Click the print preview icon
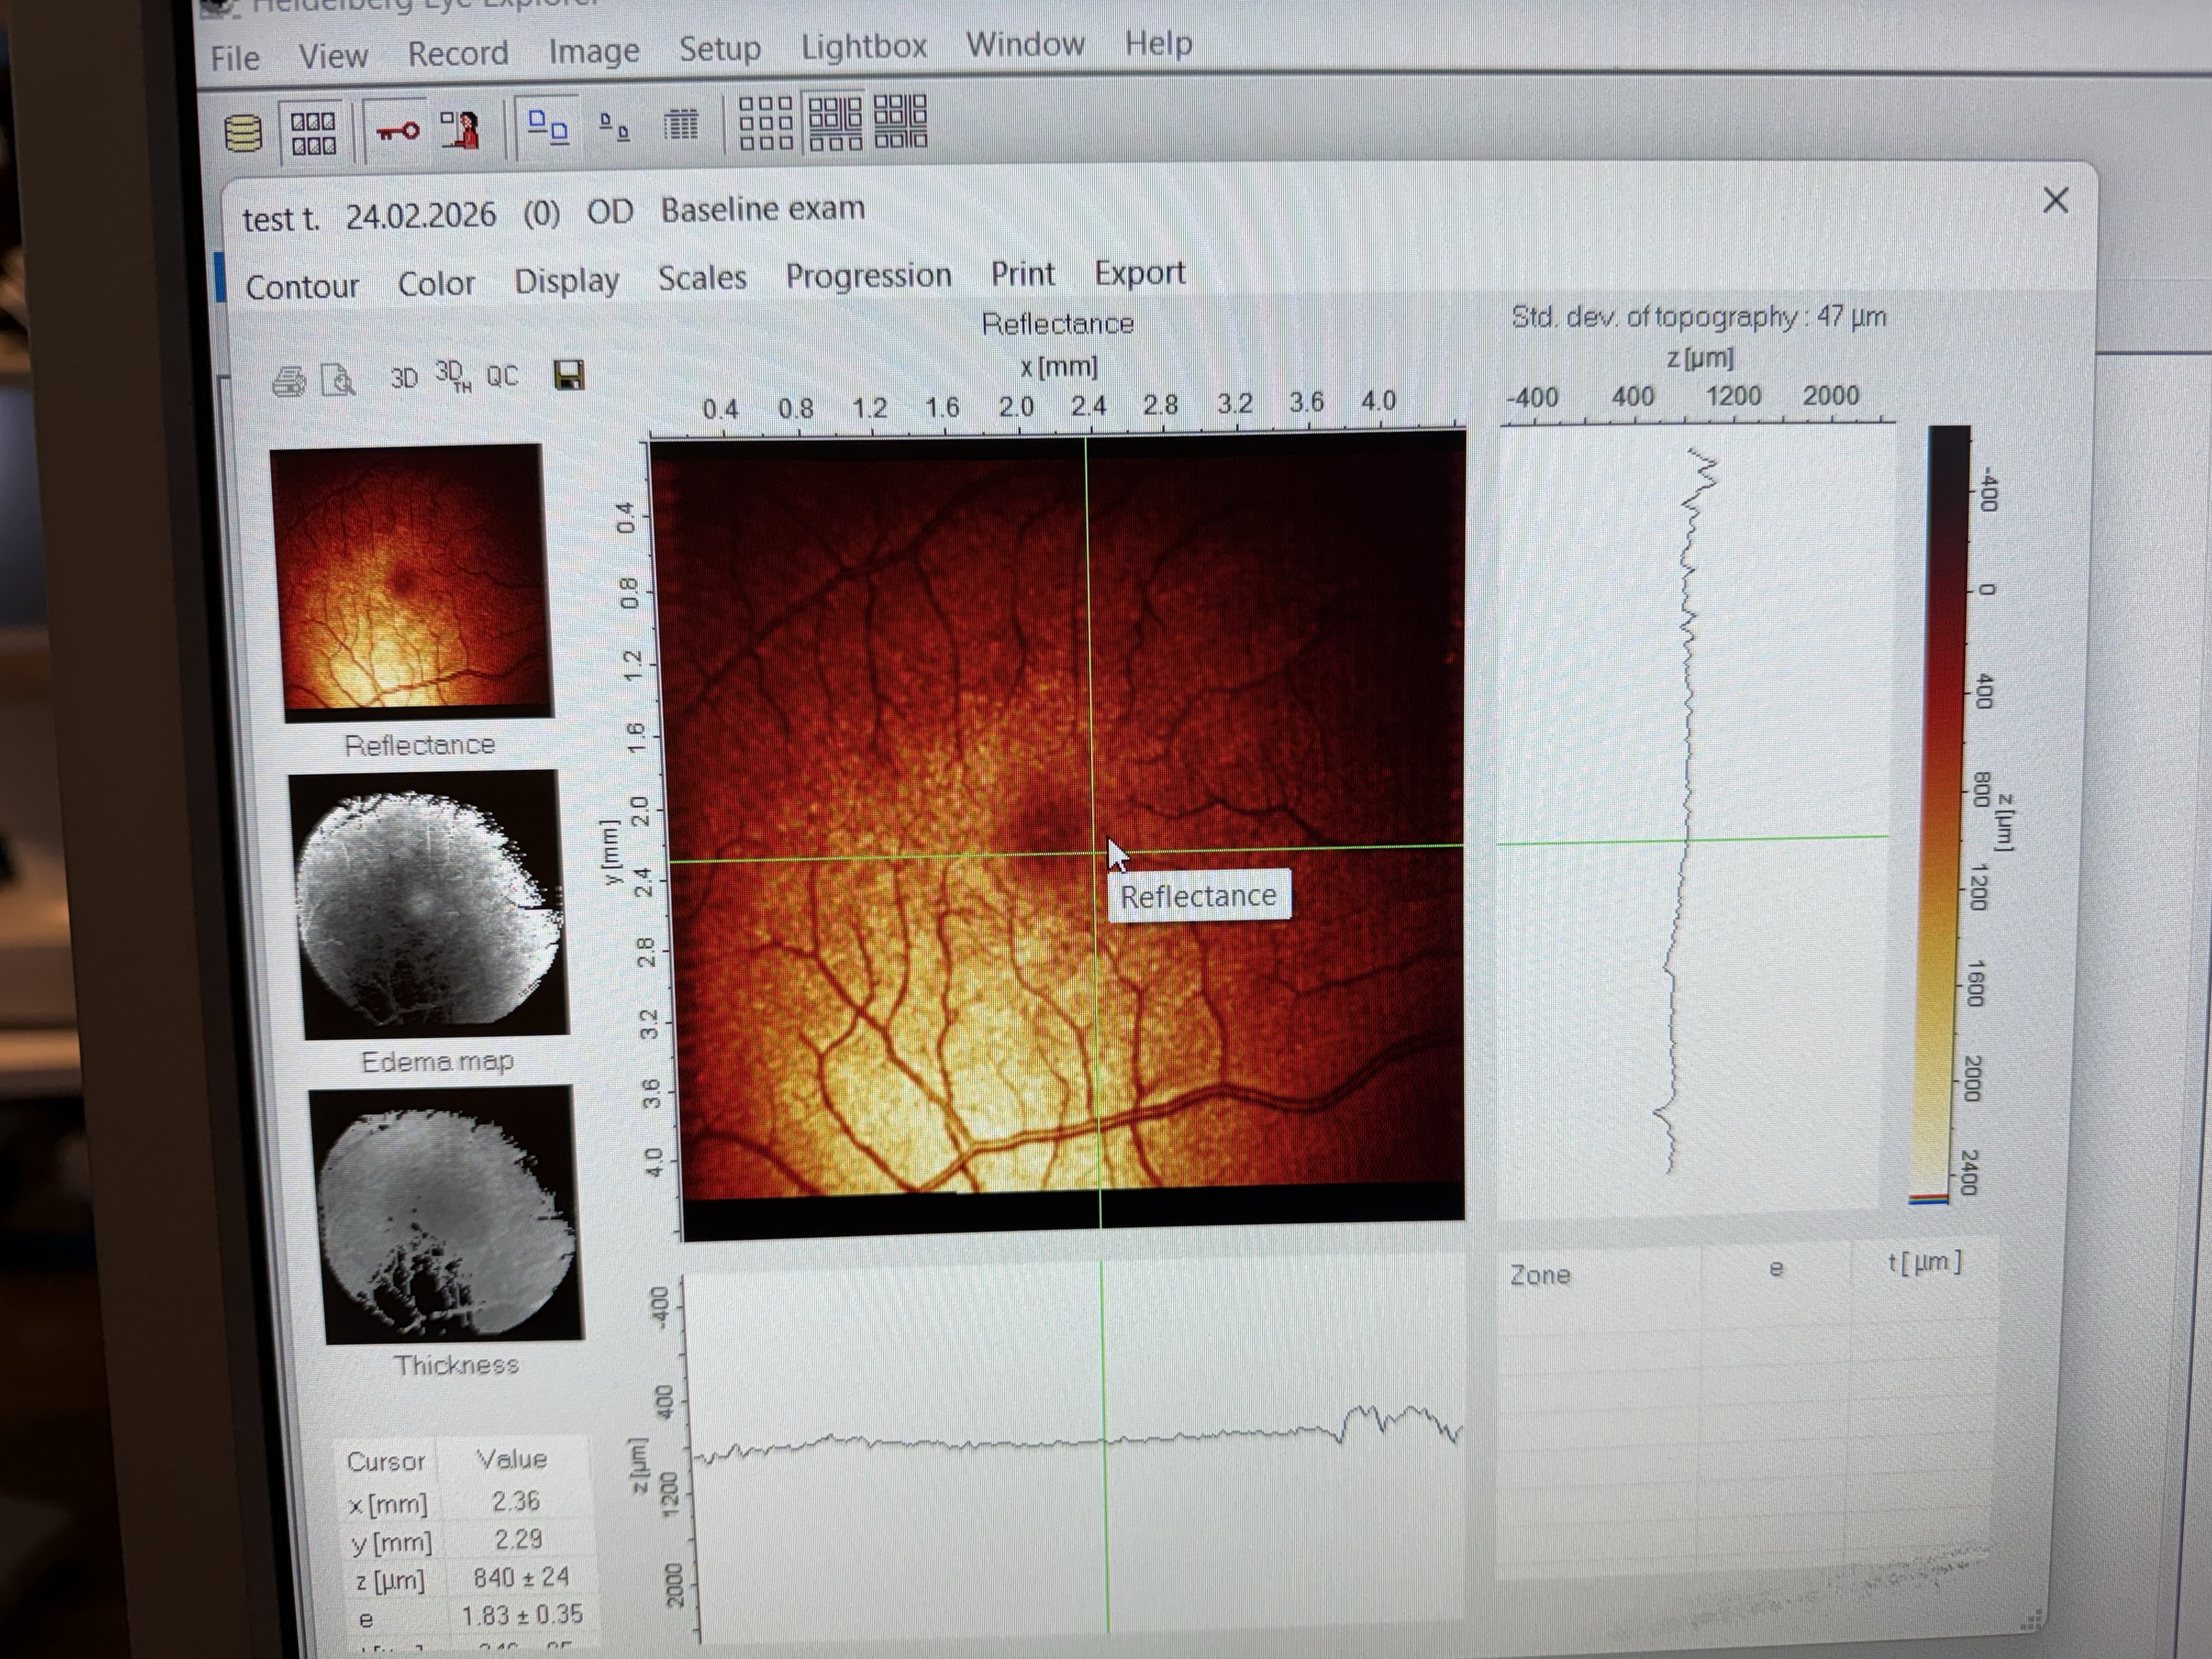Image resolution: width=2212 pixels, height=1659 pixels. tap(338, 380)
